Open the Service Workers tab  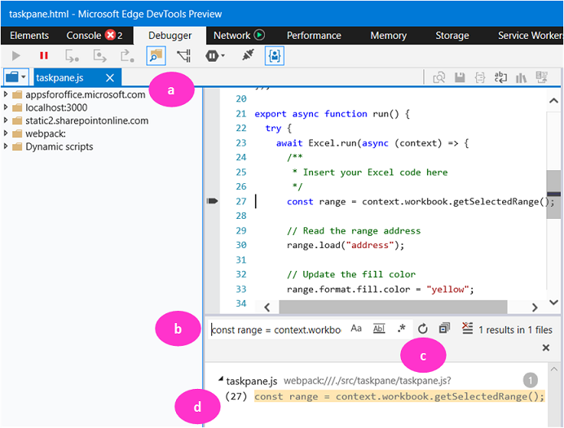click(531, 36)
